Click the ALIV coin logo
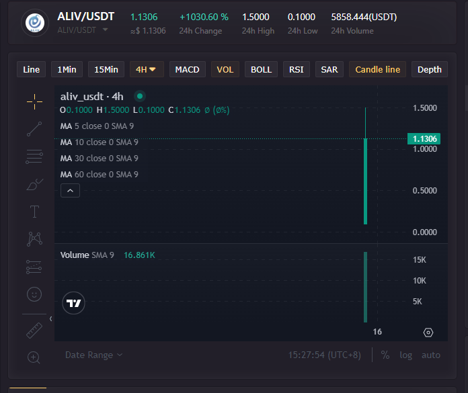 34,23
